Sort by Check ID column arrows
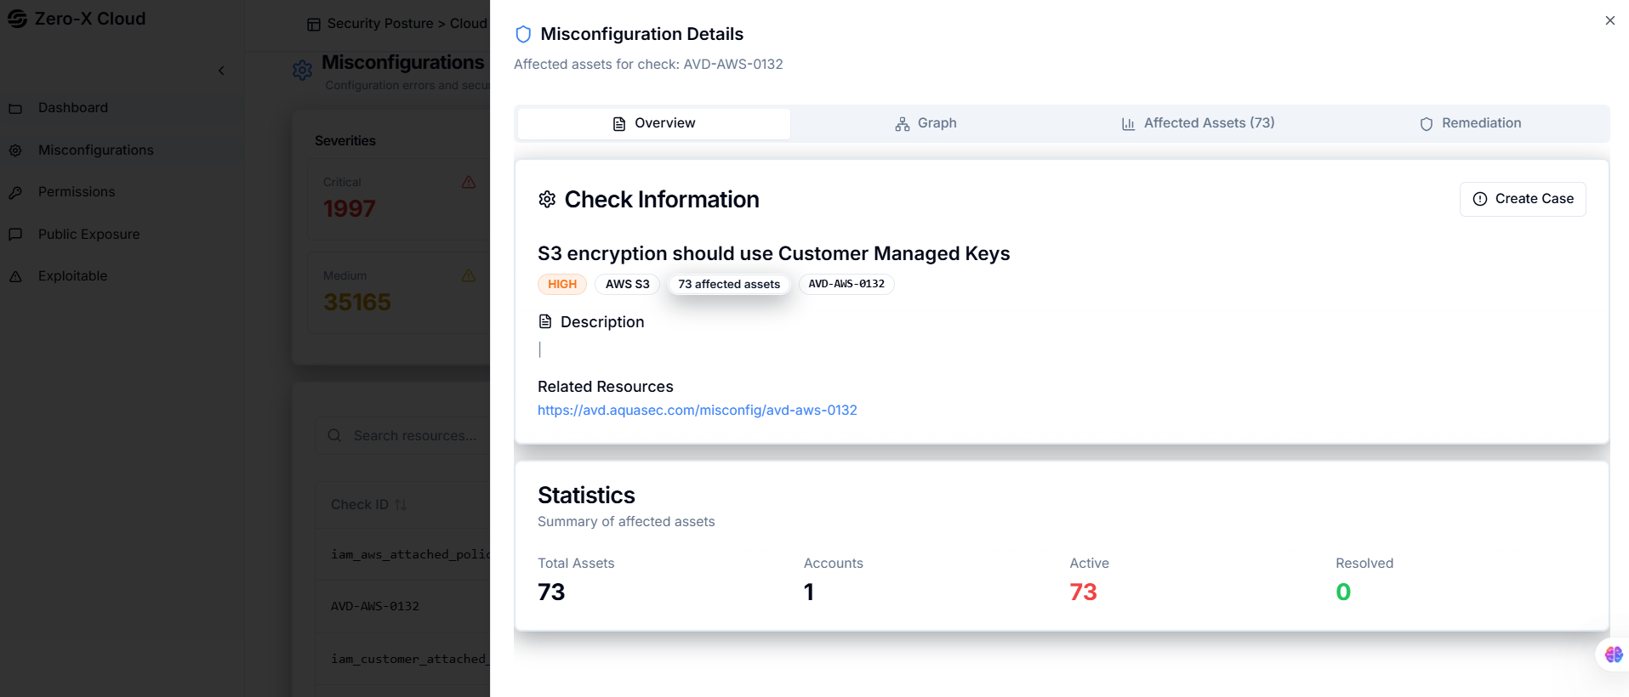The image size is (1629, 697). coord(401,505)
